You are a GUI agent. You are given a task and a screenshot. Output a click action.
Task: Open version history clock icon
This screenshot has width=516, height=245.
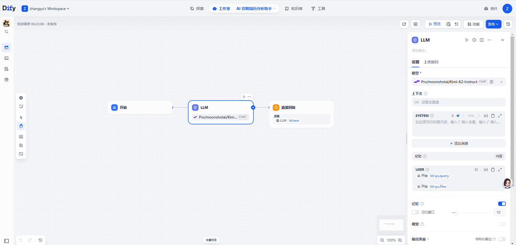(x=508, y=24)
